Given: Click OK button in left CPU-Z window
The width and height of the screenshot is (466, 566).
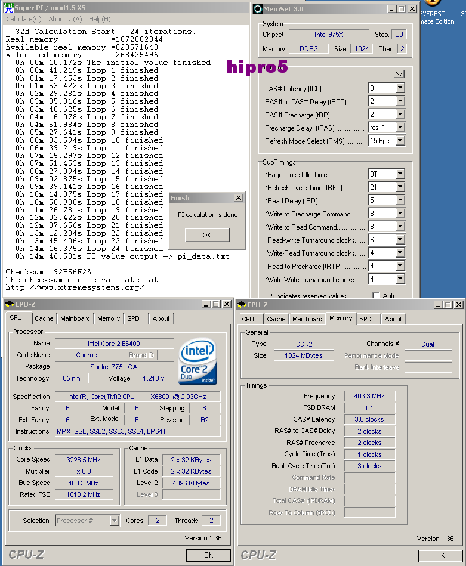Looking at the screenshot, I should point(208,555).
